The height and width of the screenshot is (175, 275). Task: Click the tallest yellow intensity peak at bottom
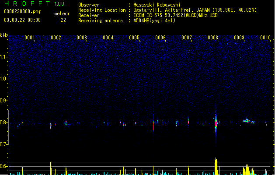216,166
